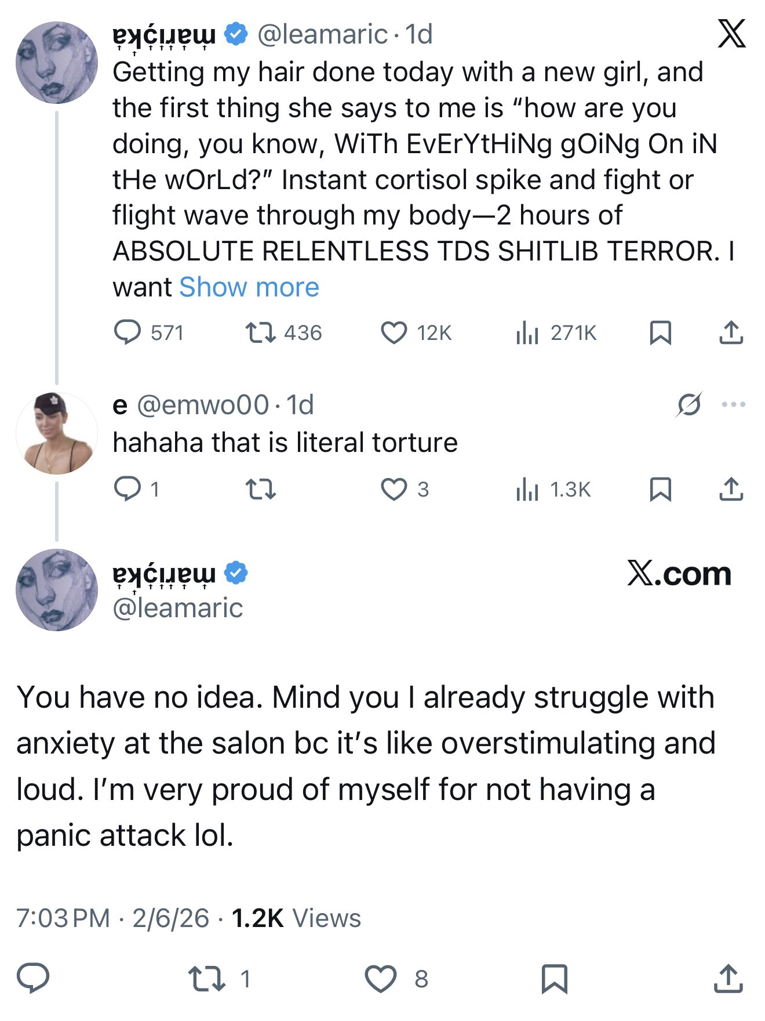The image size is (765, 1021).
Task: View the 1.3K views analytics on reply
Action: tap(527, 490)
